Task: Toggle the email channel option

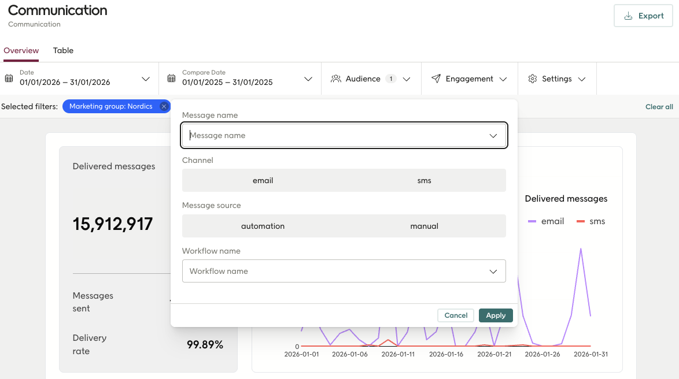Action: coord(263,180)
